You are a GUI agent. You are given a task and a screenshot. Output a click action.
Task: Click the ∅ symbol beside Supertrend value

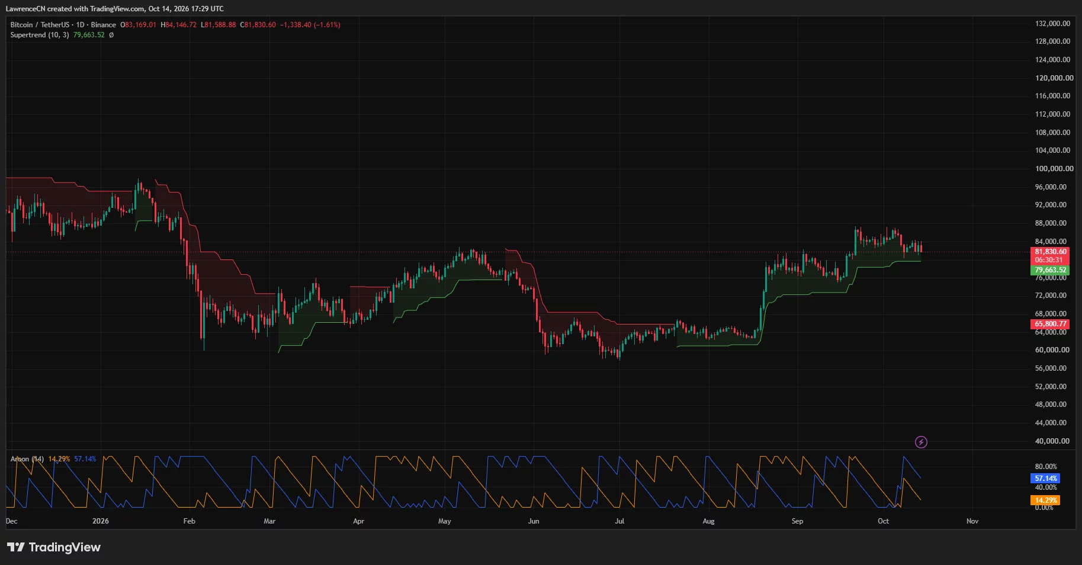(x=111, y=35)
